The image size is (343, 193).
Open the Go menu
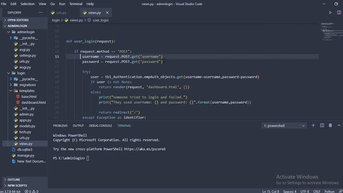coord(53,4)
